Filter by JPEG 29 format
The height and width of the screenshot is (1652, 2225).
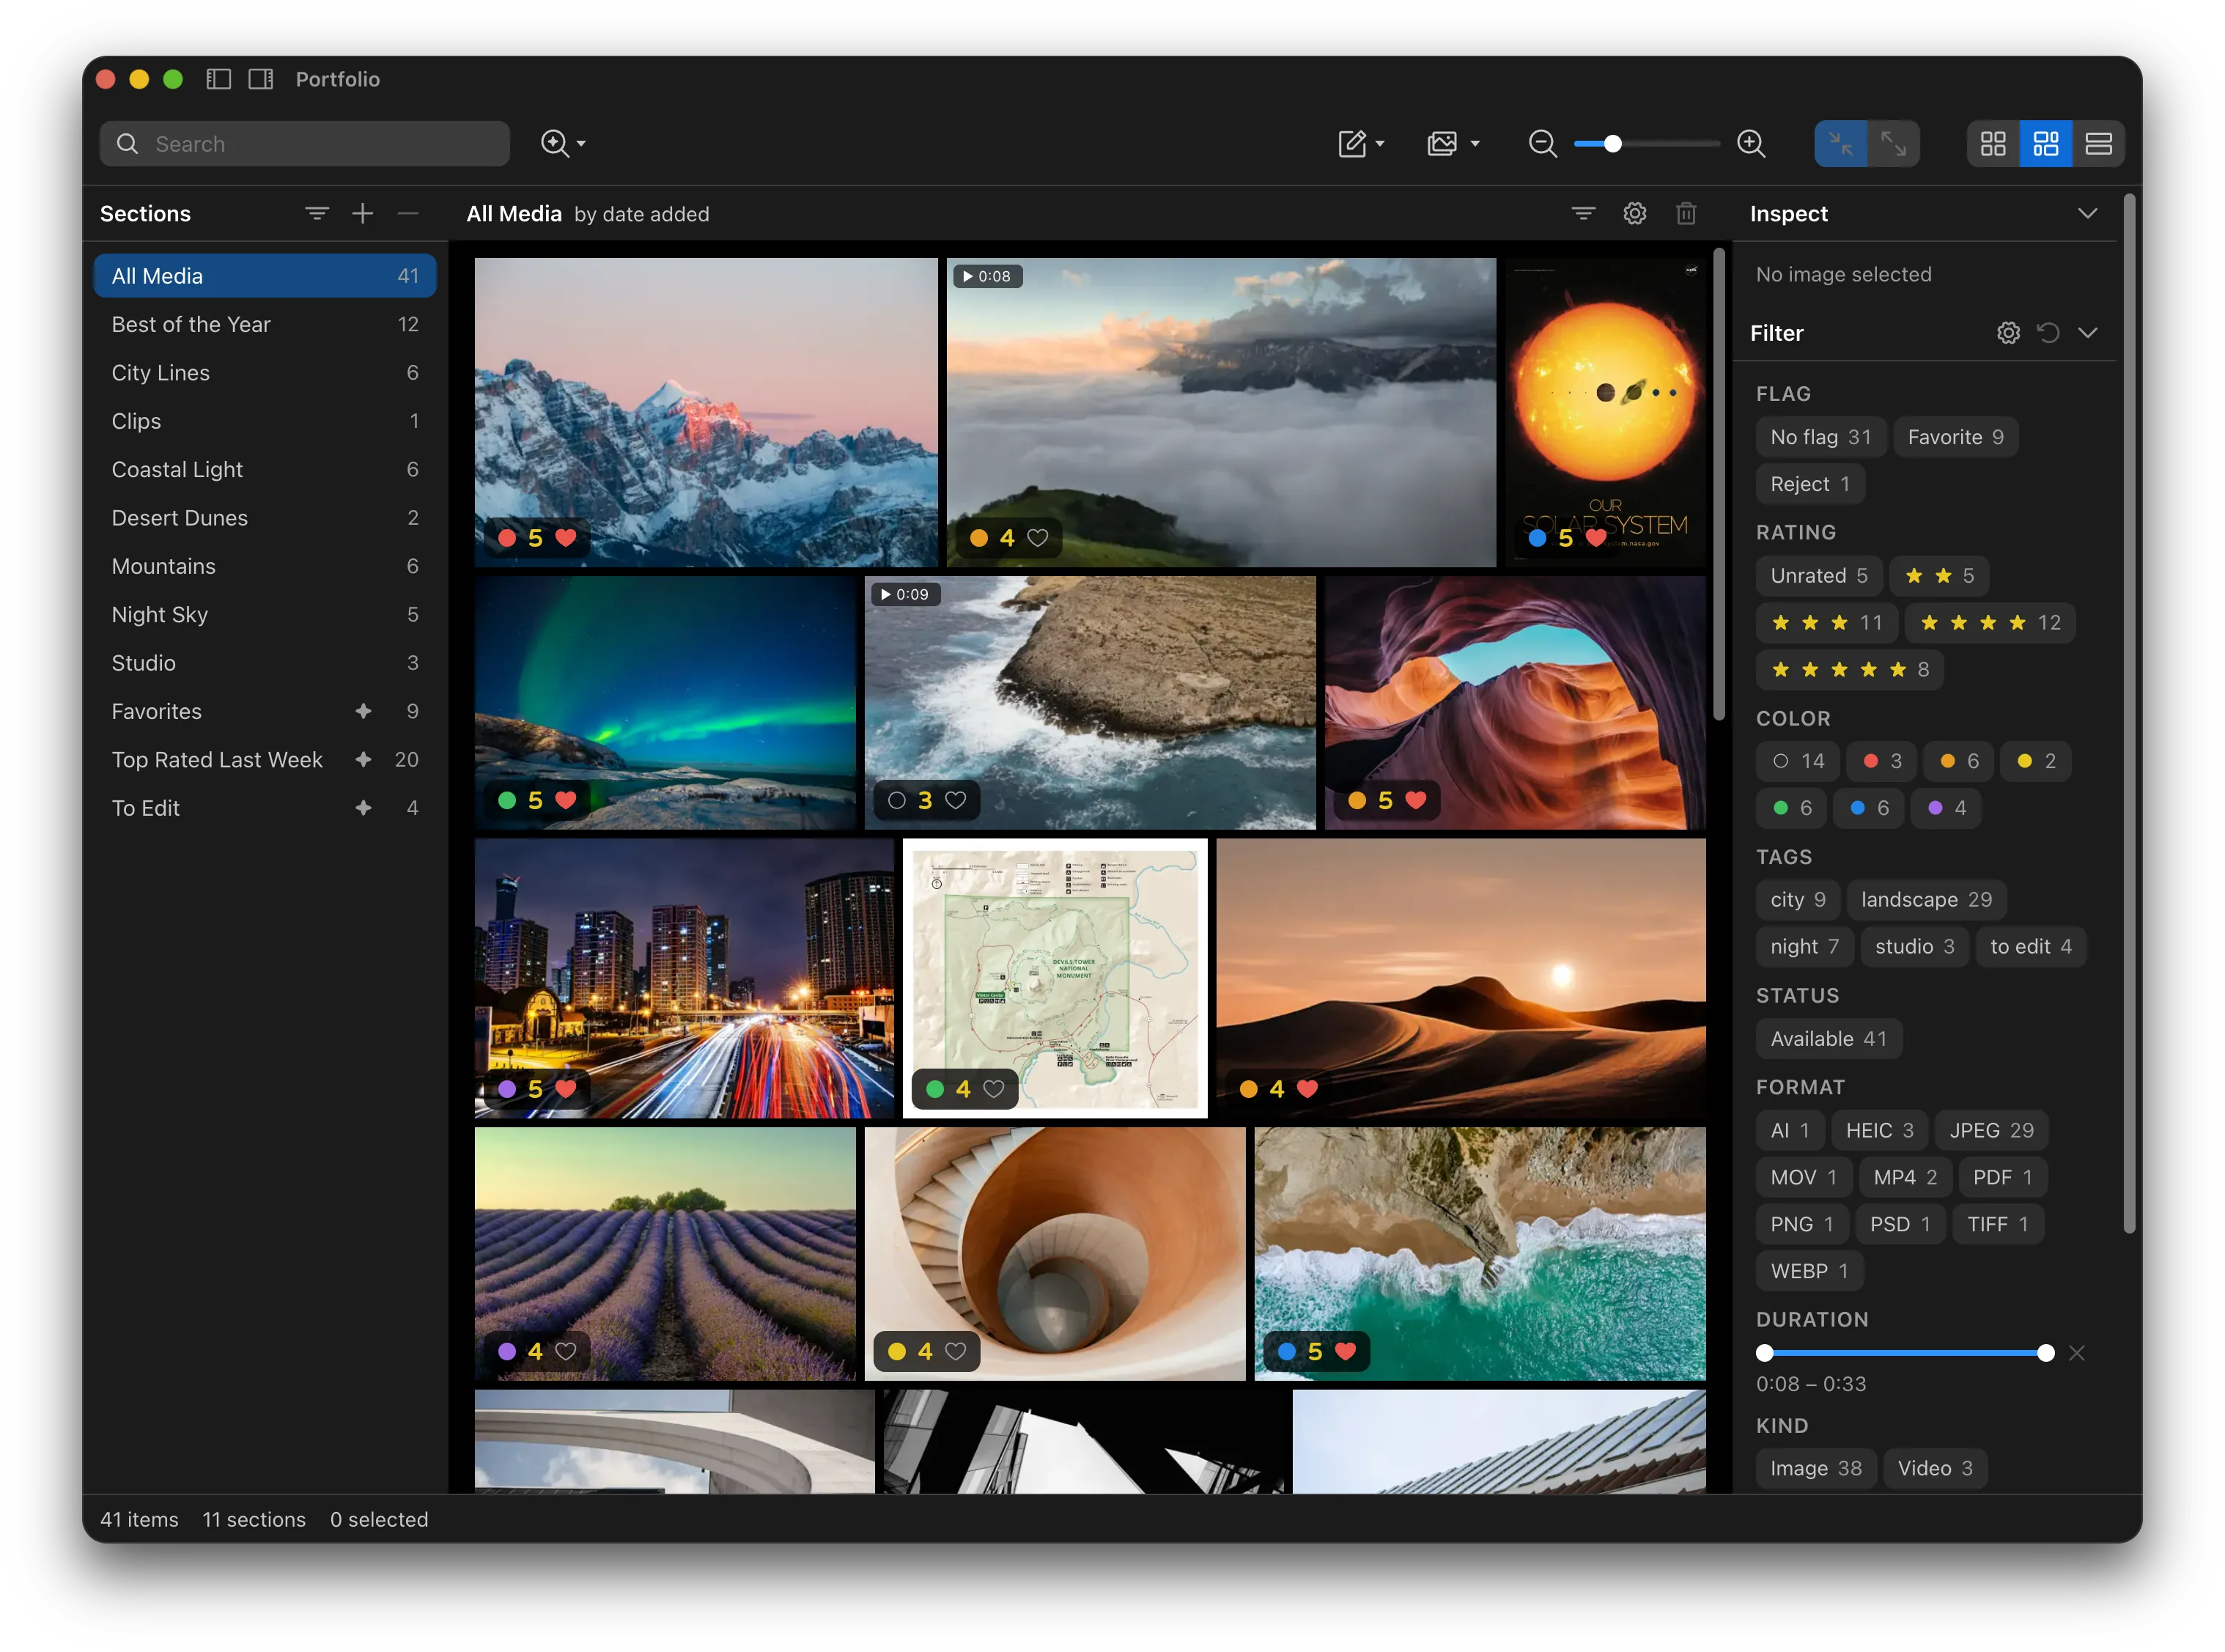click(1991, 1131)
